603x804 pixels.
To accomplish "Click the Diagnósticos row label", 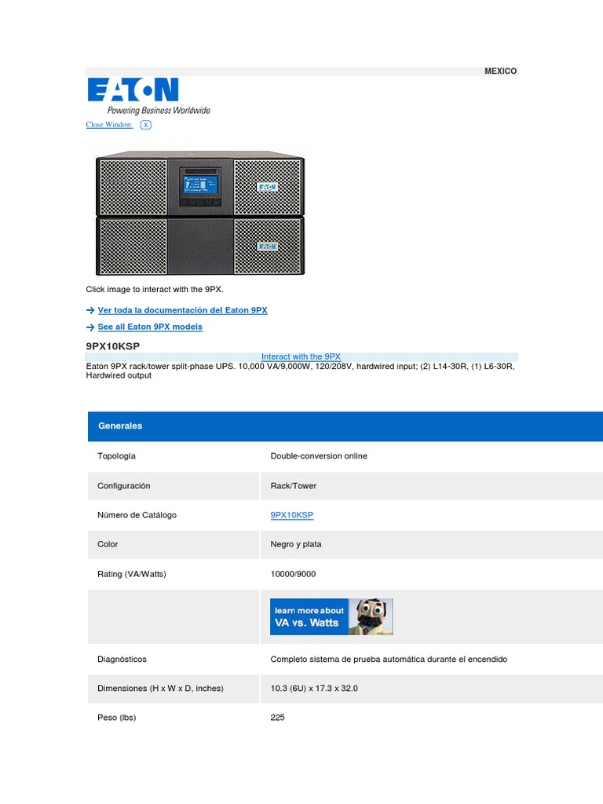I will 122,659.
